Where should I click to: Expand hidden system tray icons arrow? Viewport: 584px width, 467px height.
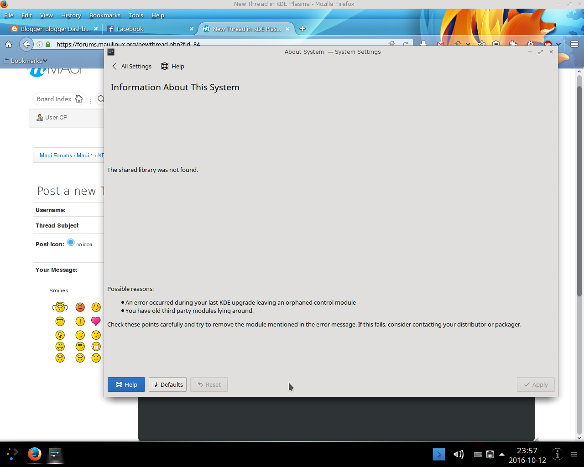pyautogui.click(x=502, y=454)
